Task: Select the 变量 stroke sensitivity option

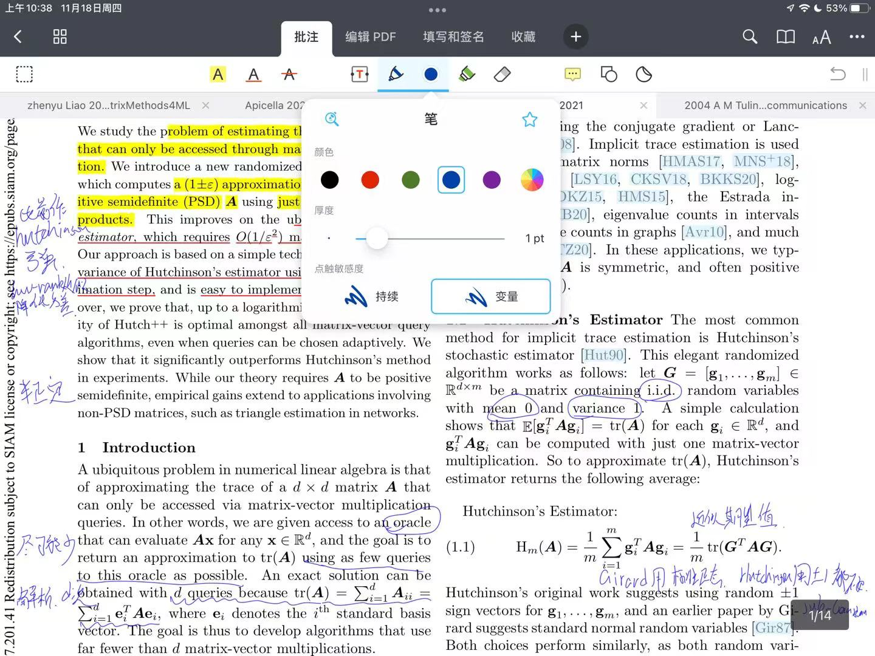Action: coord(491,296)
